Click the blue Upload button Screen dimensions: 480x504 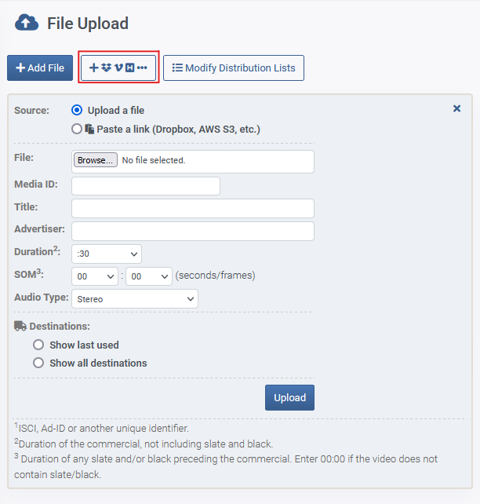click(x=289, y=397)
